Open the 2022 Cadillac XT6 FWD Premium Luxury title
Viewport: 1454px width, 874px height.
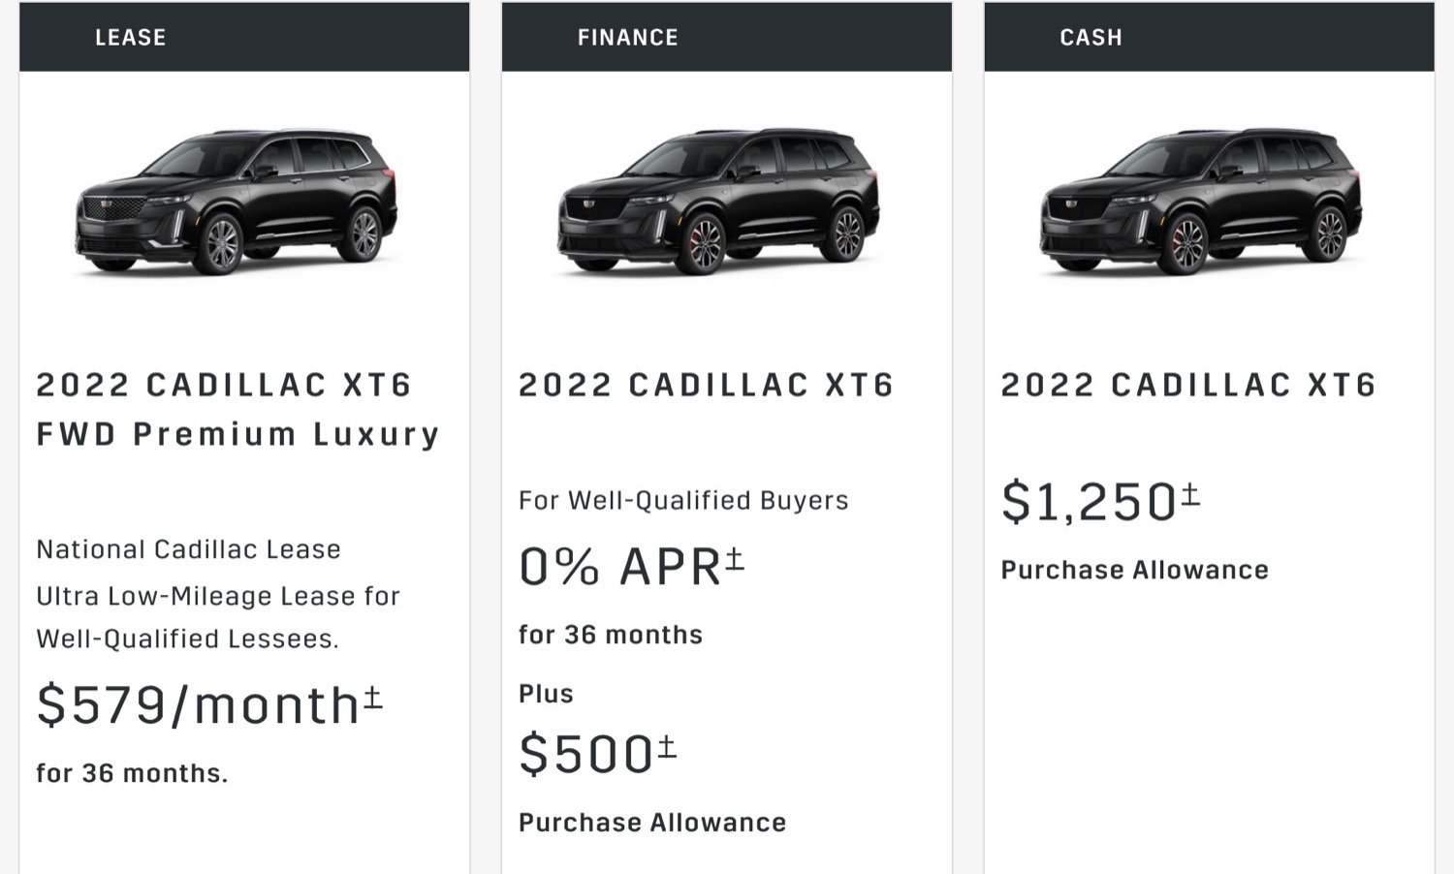pos(237,409)
